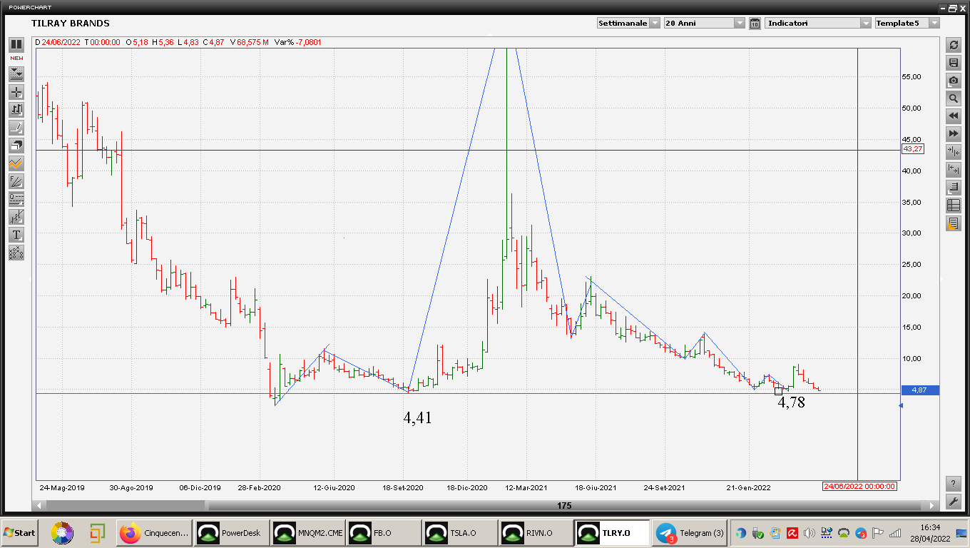The height and width of the screenshot is (548, 970).
Task: Open Telegram (3) from the taskbar
Action: [x=689, y=533]
